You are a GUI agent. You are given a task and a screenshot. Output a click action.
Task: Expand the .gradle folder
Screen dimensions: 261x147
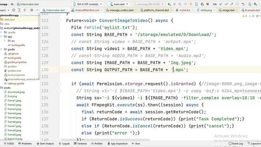click(x=1, y=32)
